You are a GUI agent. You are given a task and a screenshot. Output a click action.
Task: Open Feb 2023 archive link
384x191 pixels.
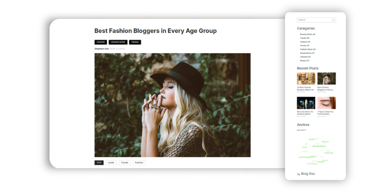pyautogui.click(x=301, y=130)
